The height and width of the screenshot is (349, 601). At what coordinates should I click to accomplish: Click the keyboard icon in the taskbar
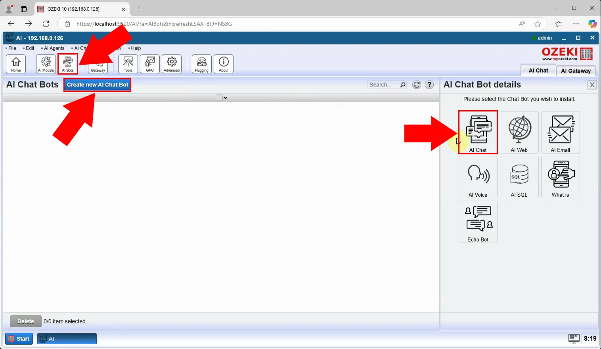pos(574,338)
